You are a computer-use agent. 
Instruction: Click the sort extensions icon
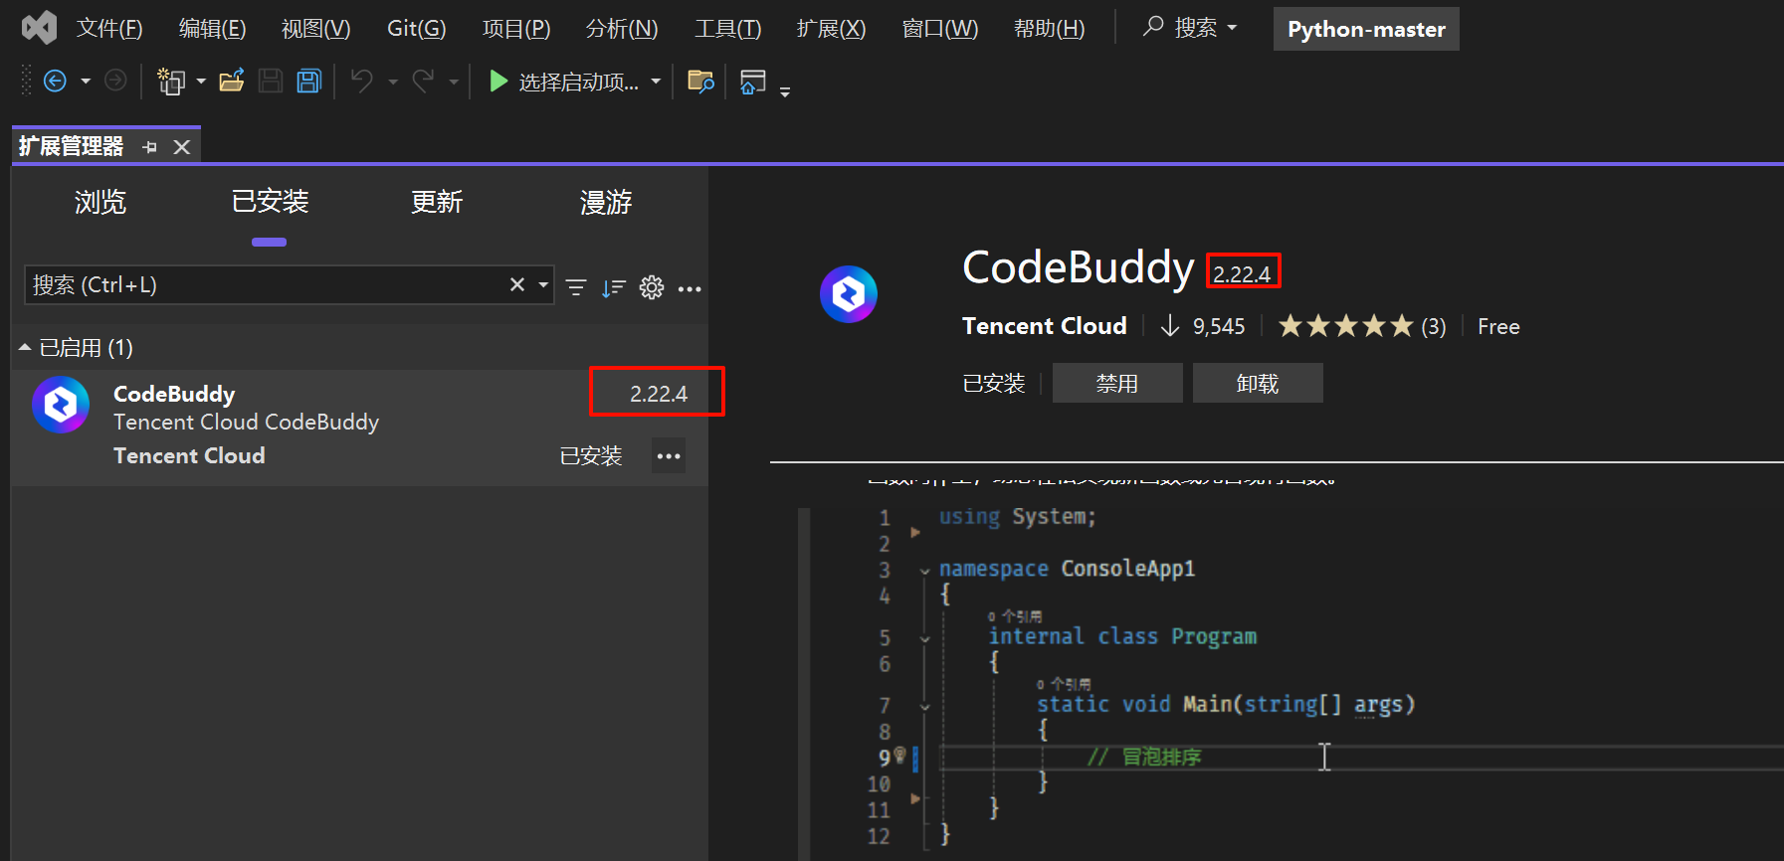pos(613,287)
